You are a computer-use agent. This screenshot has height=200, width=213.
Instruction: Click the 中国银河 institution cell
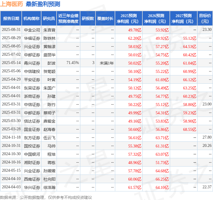point(32,154)
